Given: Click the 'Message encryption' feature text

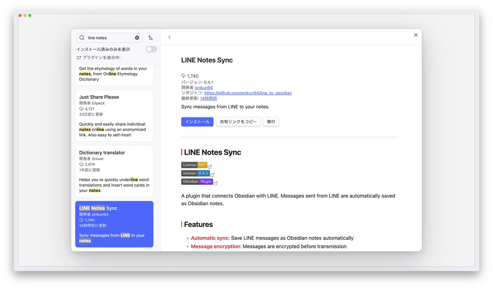Looking at the screenshot, I should [215, 246].
